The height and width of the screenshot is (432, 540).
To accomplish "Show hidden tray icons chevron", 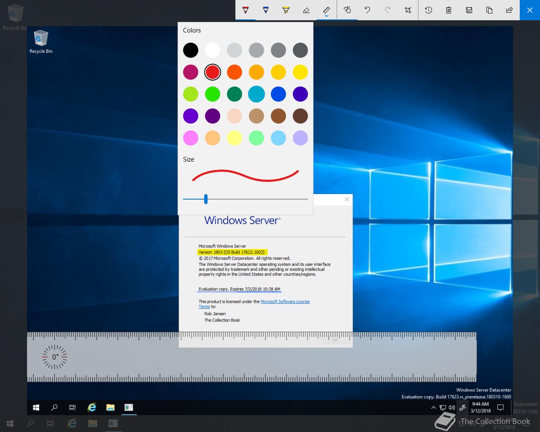I will click(x=433, y=408).
